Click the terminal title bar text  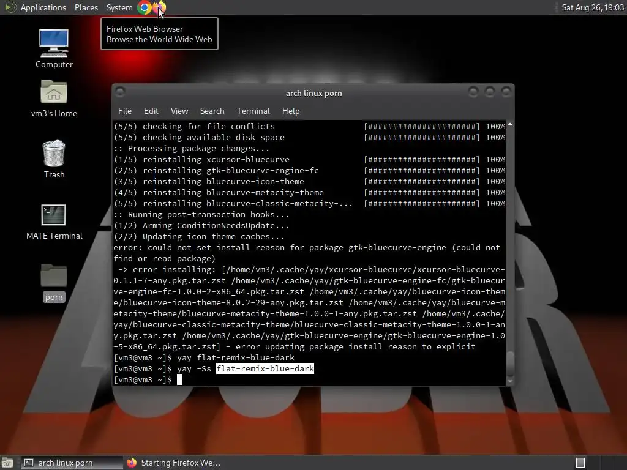point(314,93)
